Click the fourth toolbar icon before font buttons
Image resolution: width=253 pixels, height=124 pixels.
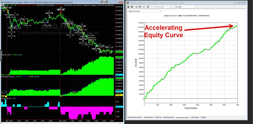pyautogui.click(x=139, y=7)
